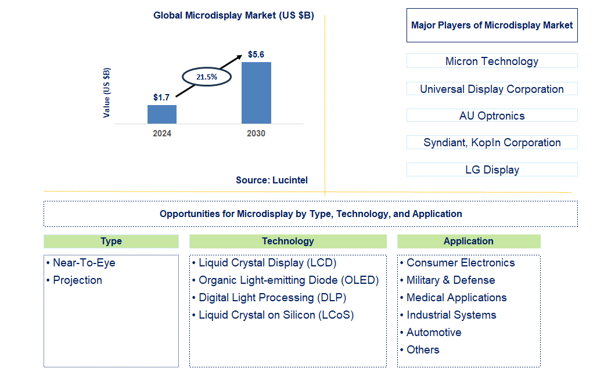
Task: Select Universal Display Corporation
Action: 492,89
